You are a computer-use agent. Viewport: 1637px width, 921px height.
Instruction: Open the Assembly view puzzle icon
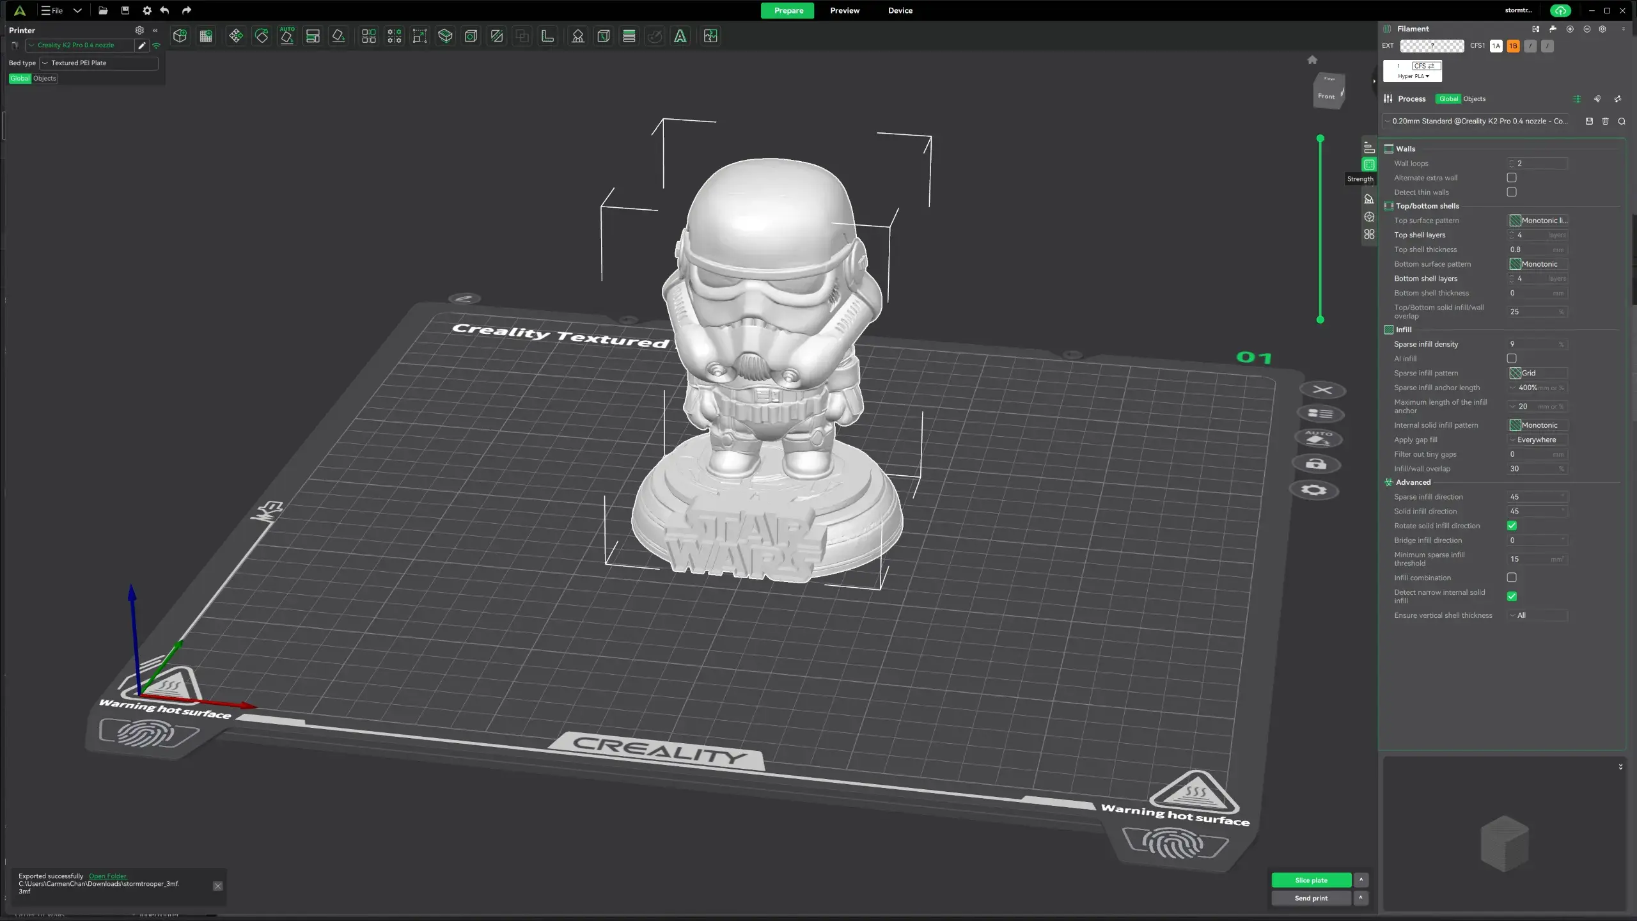tap(710, 36)
